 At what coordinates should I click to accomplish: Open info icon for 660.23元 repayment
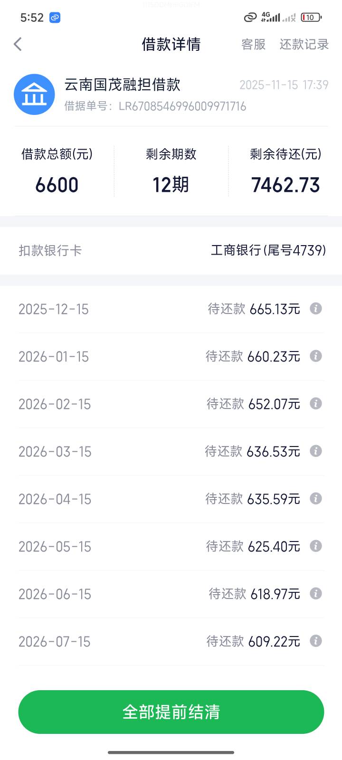click(x=316, y=356)
